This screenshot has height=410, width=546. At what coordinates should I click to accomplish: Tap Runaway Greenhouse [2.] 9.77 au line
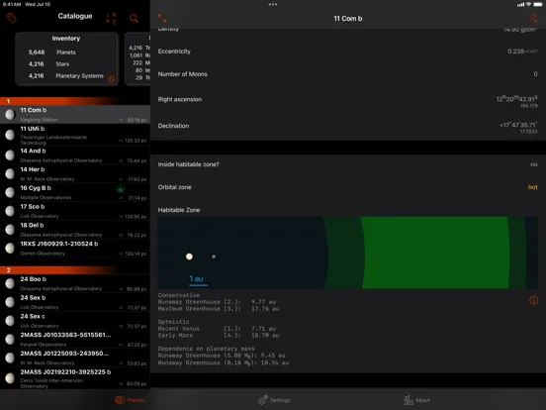click(217, 302)
